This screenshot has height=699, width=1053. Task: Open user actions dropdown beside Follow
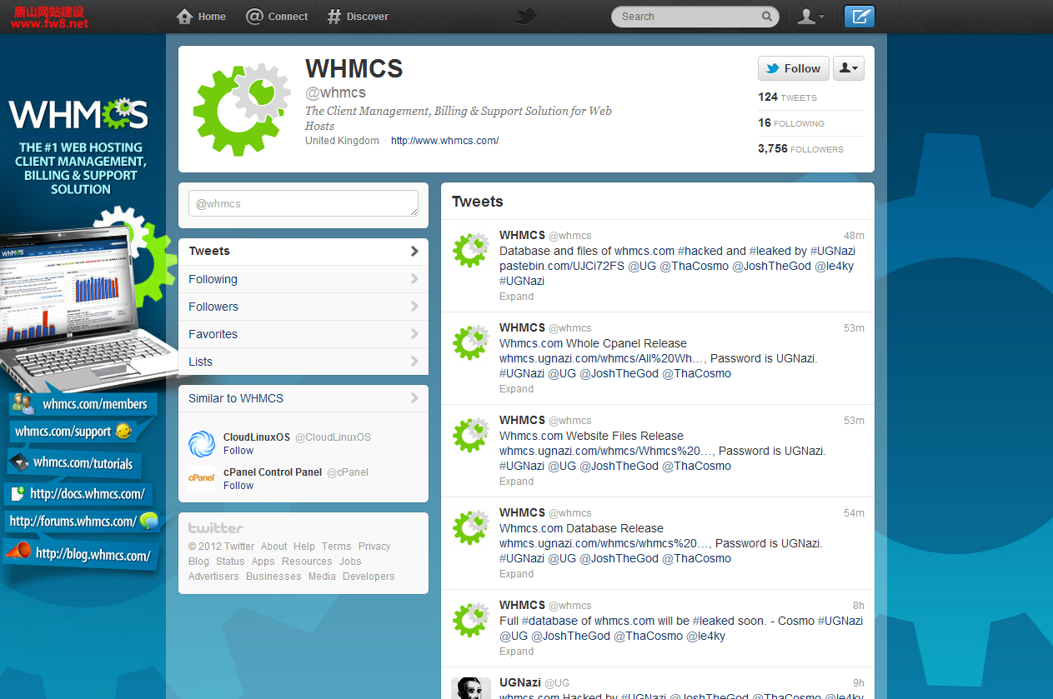tap(849, 68)
